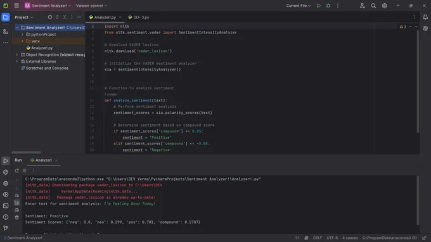Start debugging with the bug icon
The height and width of the screenshot is (242, 431).
(328, 6)
